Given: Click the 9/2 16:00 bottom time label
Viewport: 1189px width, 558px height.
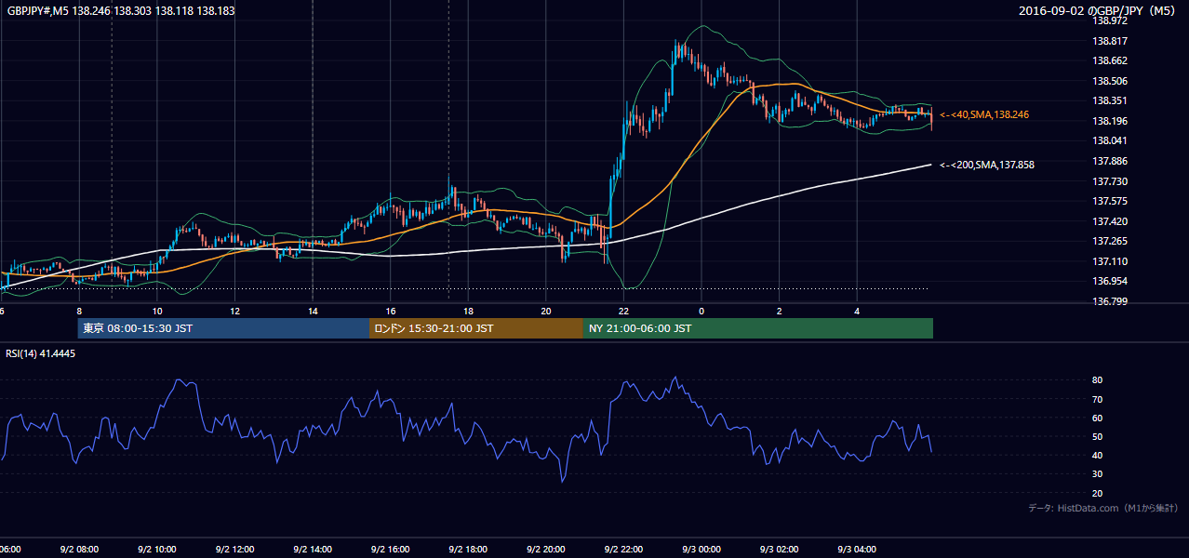Looking at the screenshot, I should coord(390,550).
